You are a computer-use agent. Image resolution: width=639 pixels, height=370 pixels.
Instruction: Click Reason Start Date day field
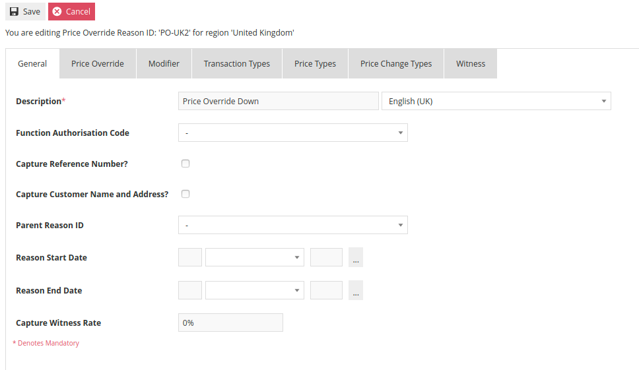190,257
